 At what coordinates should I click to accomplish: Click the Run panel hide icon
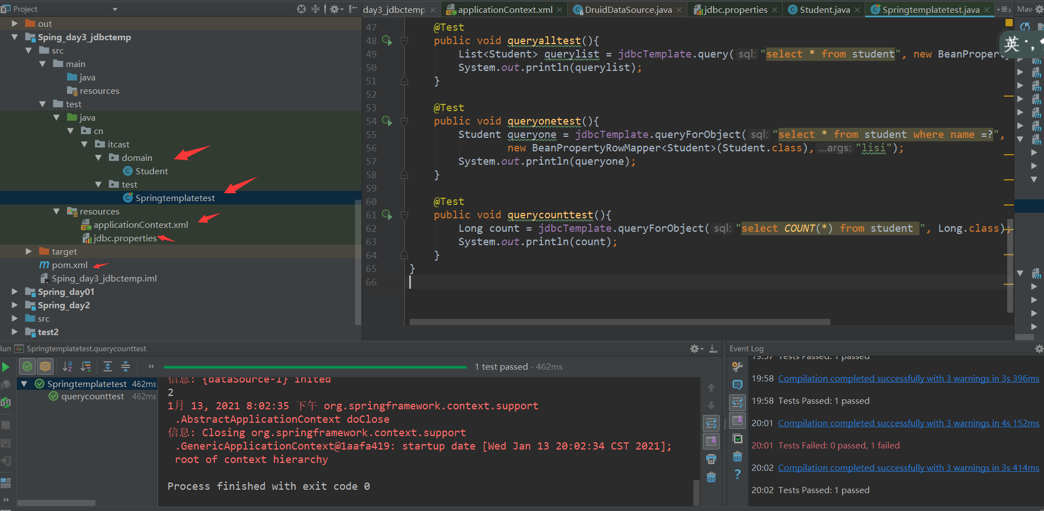[713, 348]
